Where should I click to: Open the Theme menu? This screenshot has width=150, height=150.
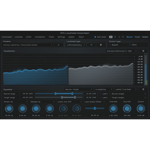(51, 37)
